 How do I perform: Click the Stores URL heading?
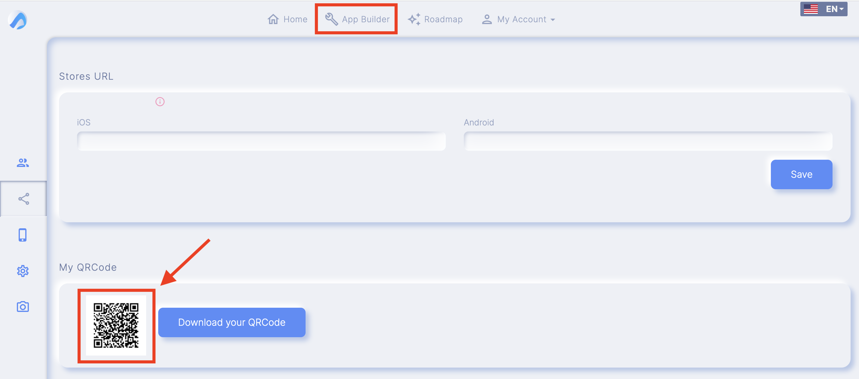[86, 76]
